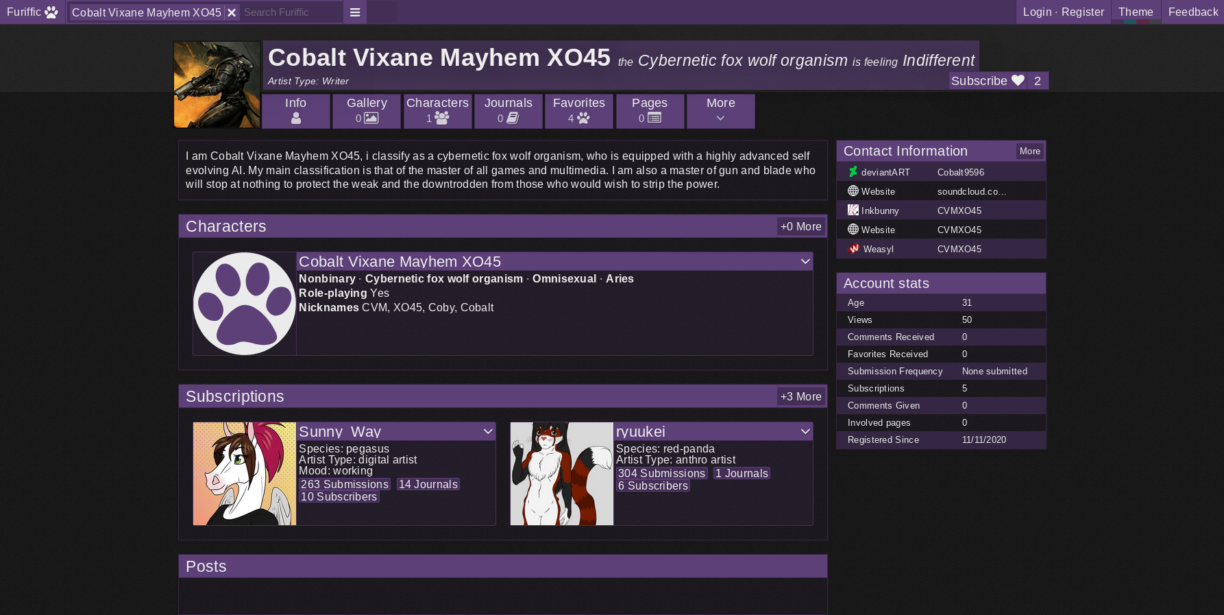Image resolution: width=1224 pixels, height=615 pixels.
Task: Click the Submission Frequency value None submitted
Action: (994, 371)
